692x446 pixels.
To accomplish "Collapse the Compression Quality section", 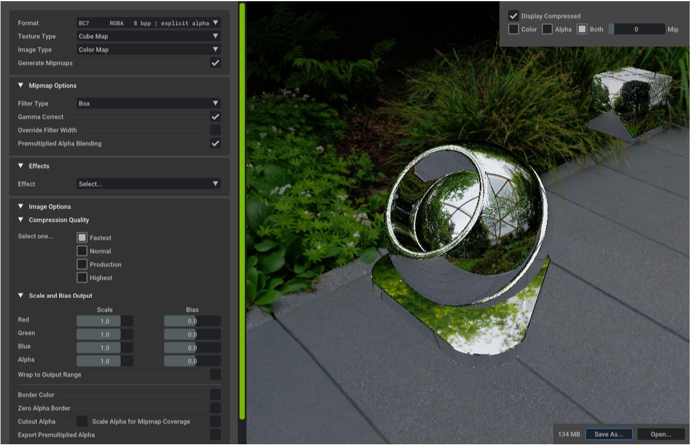I will [21, 220].
